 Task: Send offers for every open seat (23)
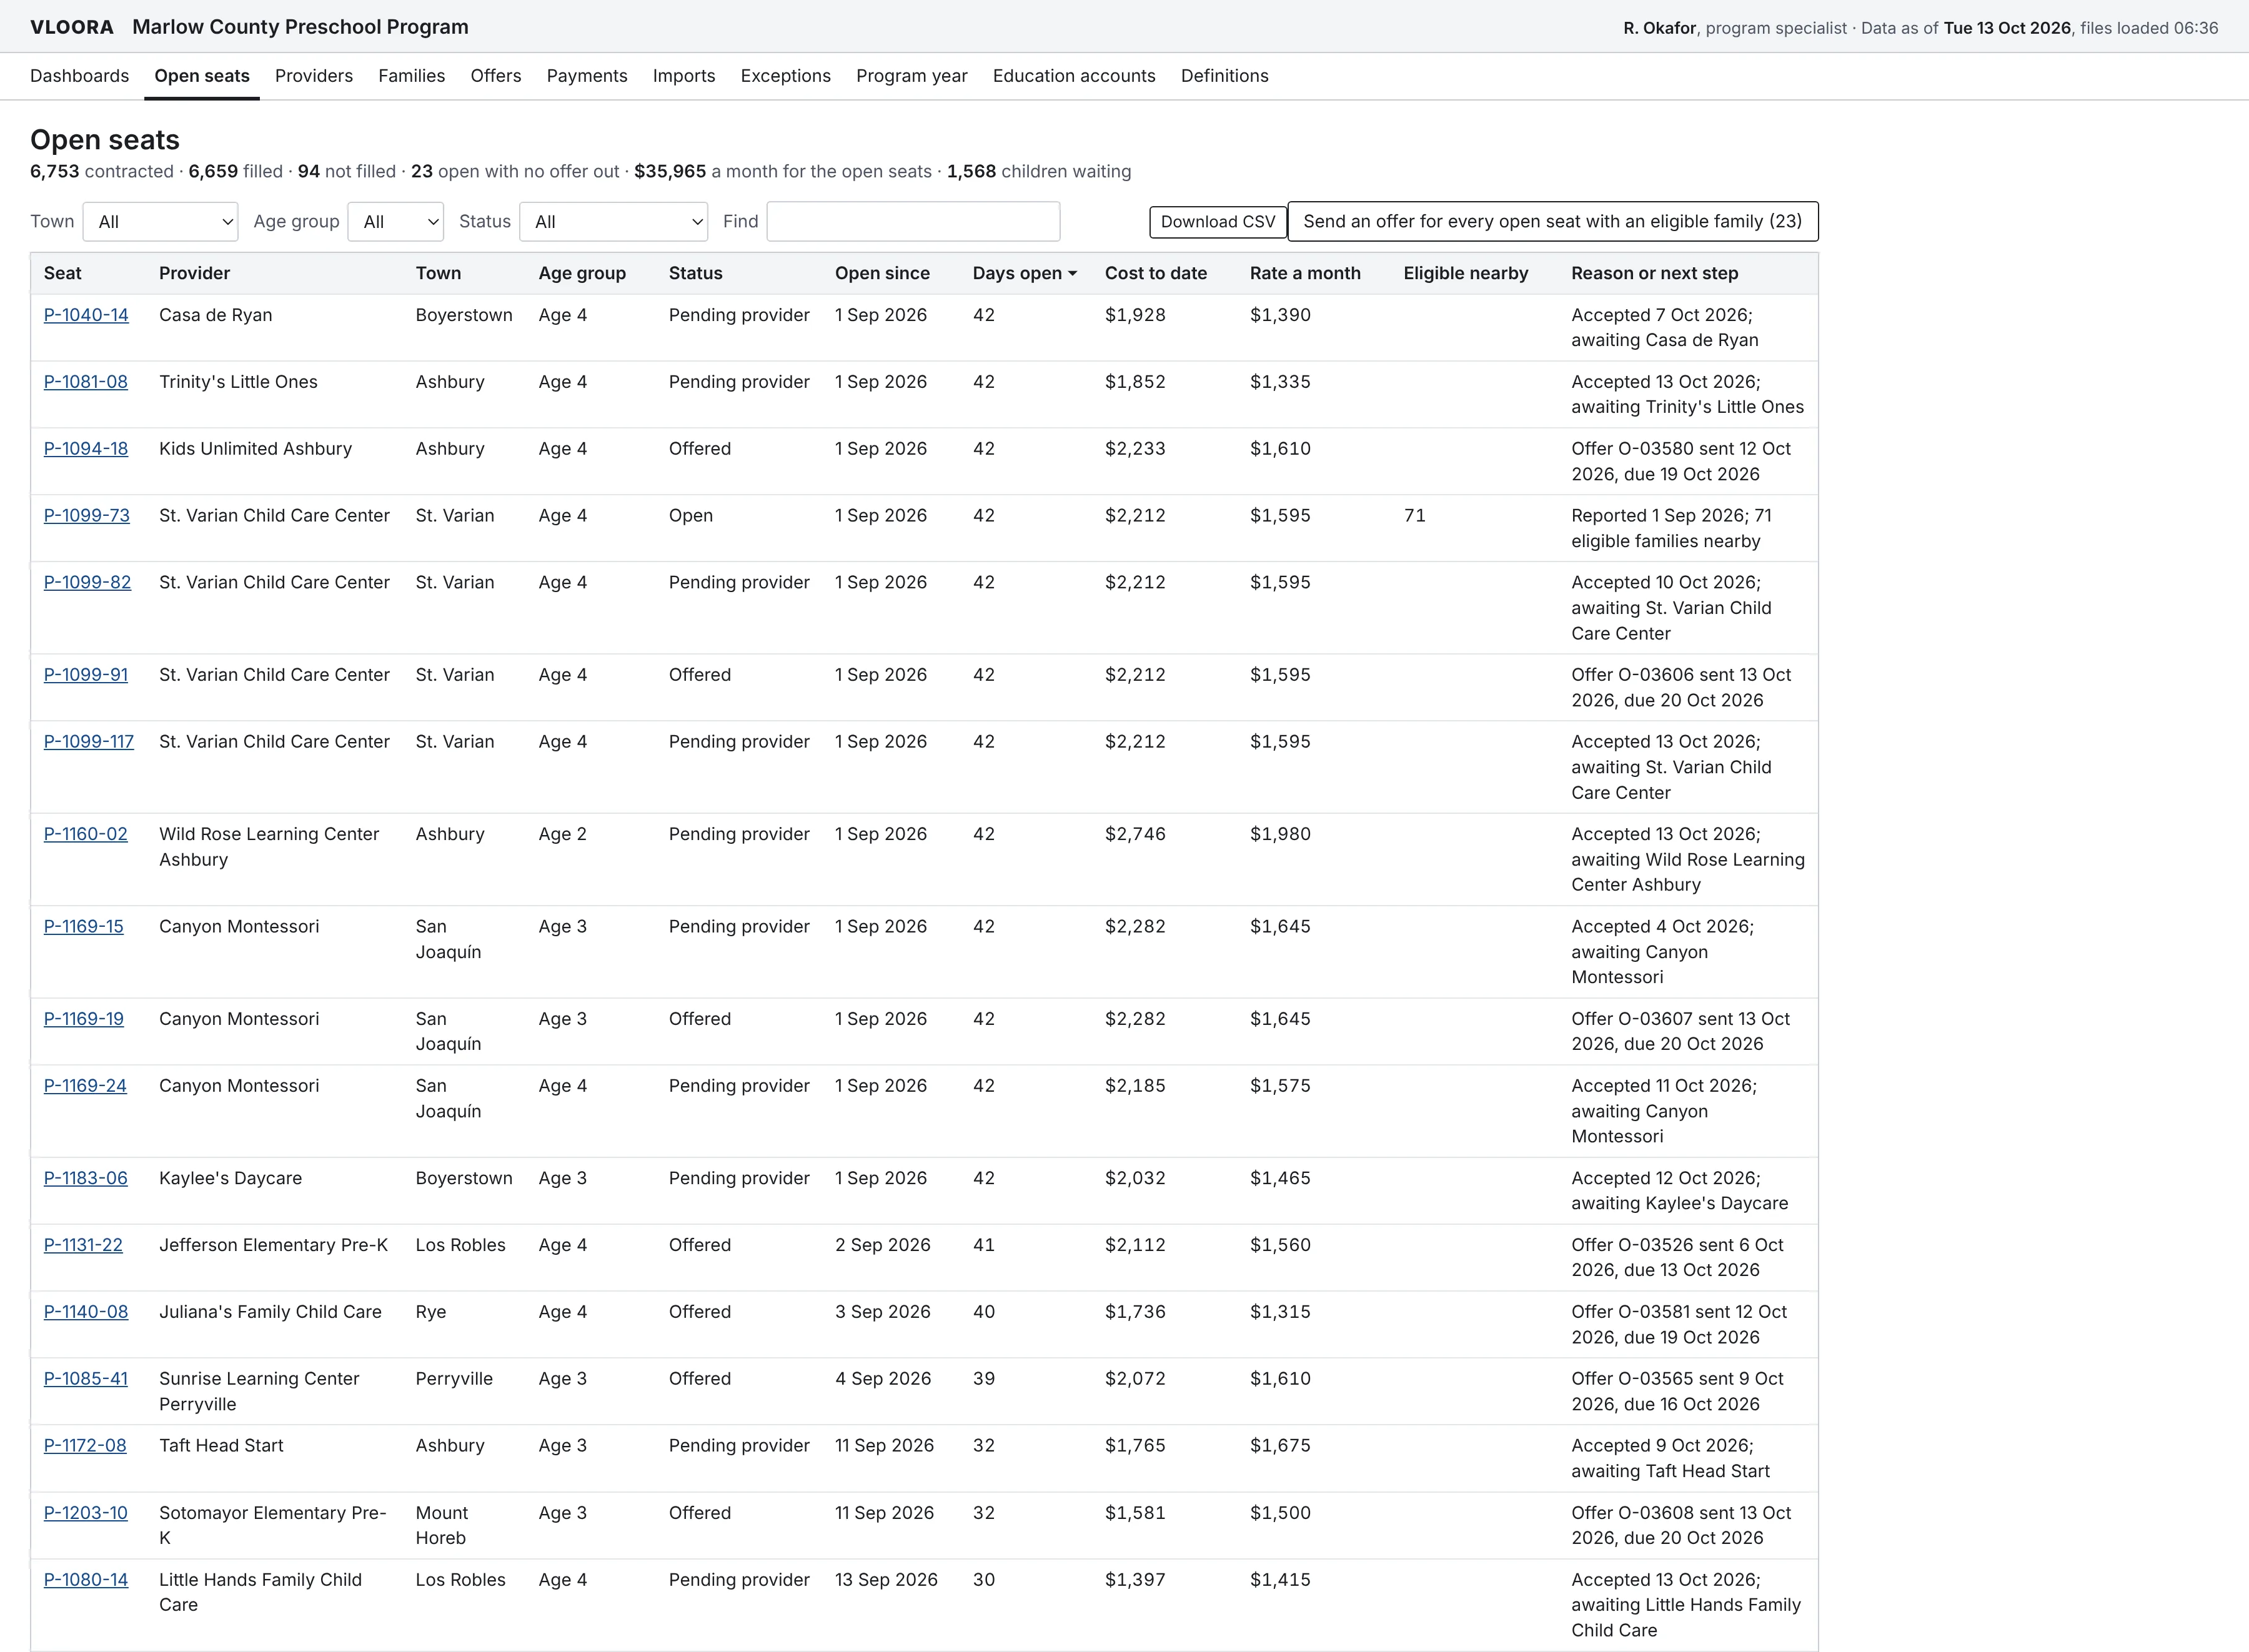click(x=1552, y=222)
